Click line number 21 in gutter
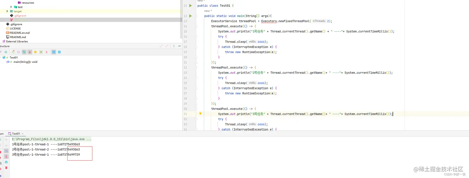 185,62
